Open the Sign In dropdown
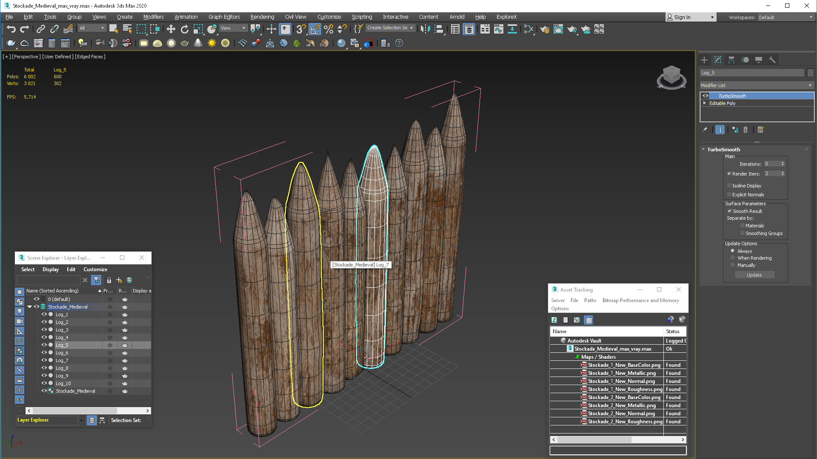Viewport: 817px width, 459px height. pyautogui.click(x=691, y=17)
